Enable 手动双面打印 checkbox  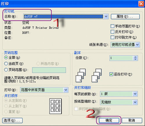(112, 26)
